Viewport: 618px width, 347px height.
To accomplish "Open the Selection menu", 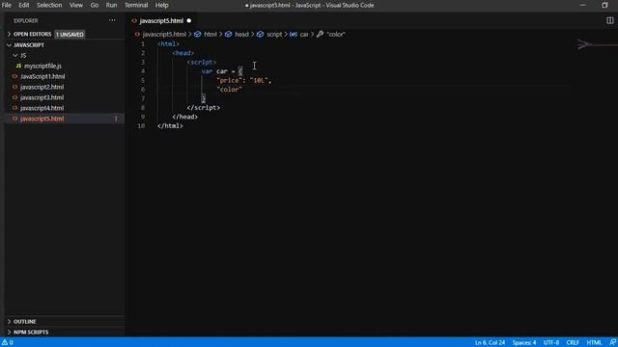I will tap(49, 5).
